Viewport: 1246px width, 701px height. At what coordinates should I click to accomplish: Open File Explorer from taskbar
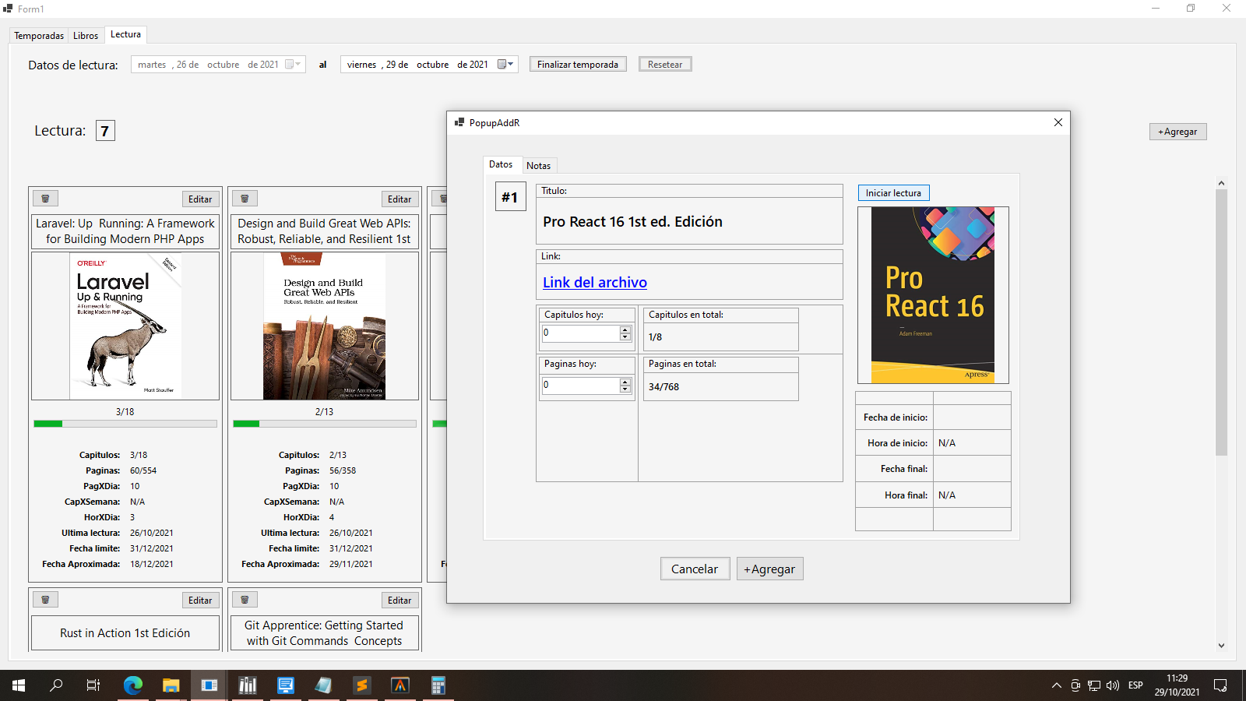click(x=171, y=685)
